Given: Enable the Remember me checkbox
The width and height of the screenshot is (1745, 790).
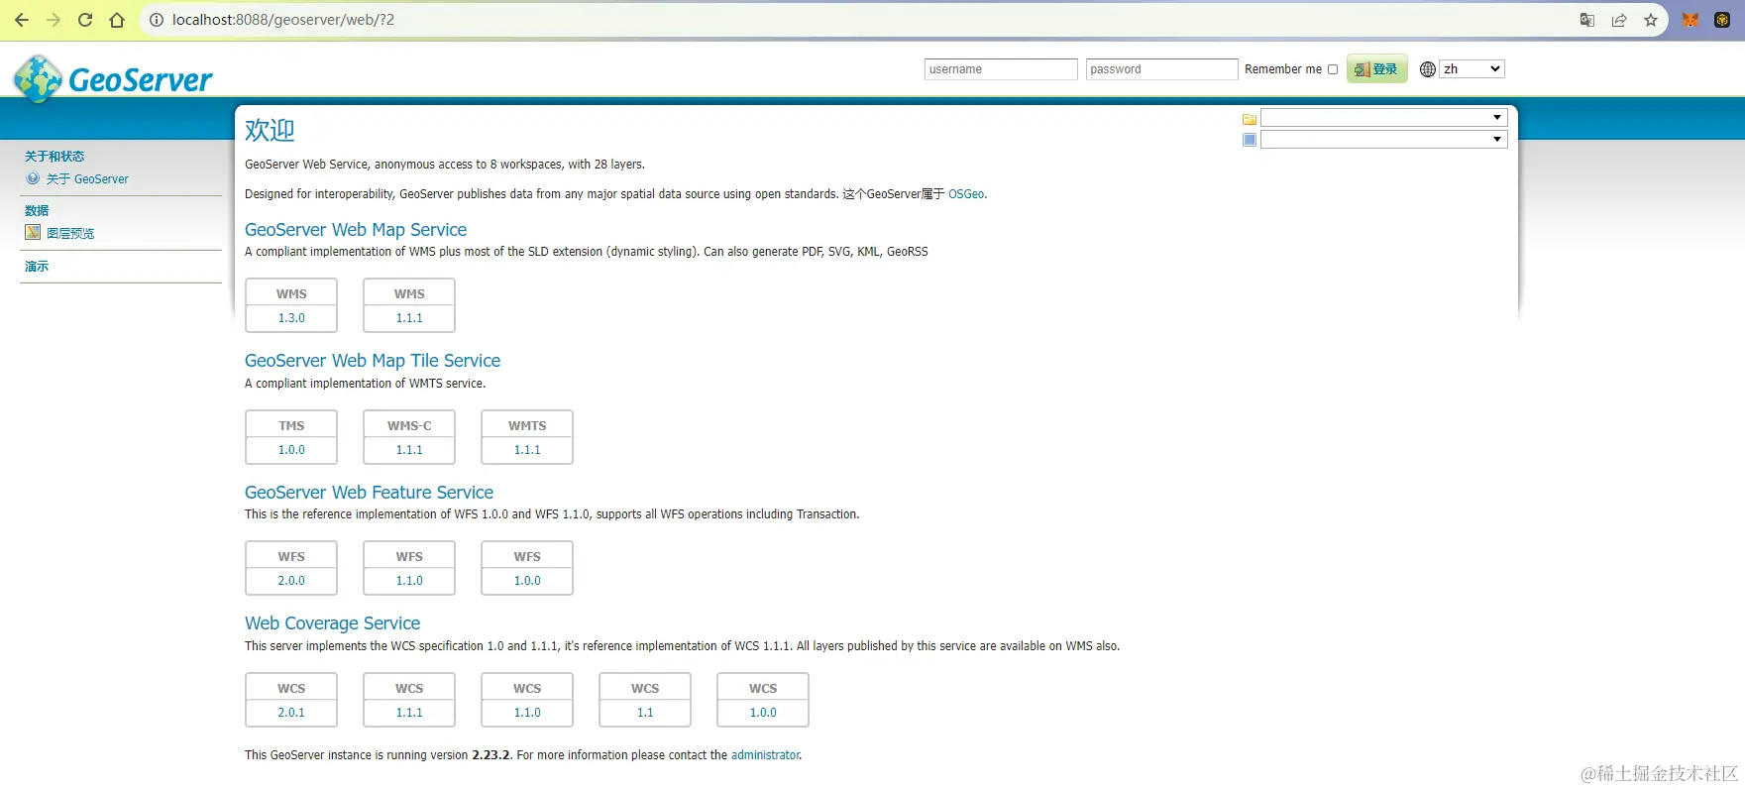Looking at the screenshot, I should pyautogui.click(x=1333, y=69).
